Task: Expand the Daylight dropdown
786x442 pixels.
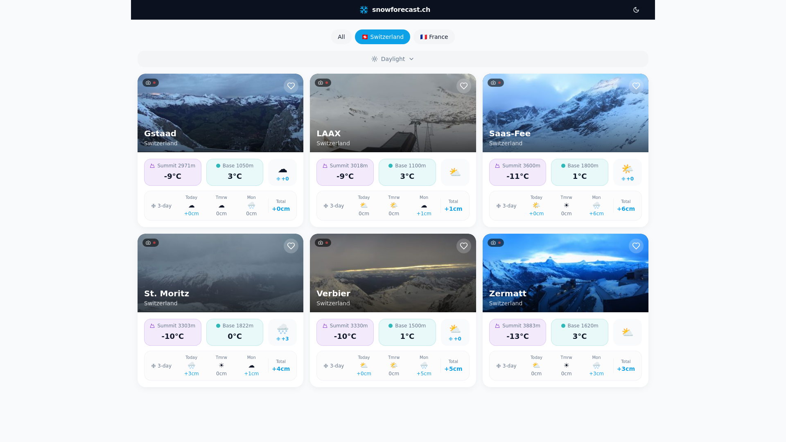Action: 393,59
